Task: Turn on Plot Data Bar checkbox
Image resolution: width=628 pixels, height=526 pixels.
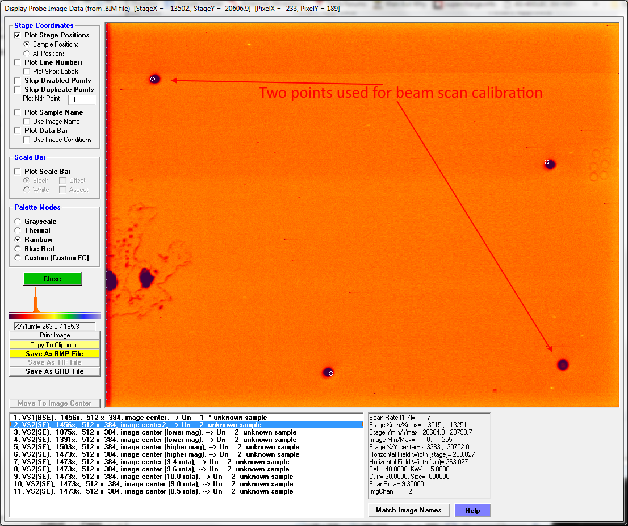Action: click(x=18, y=131)
